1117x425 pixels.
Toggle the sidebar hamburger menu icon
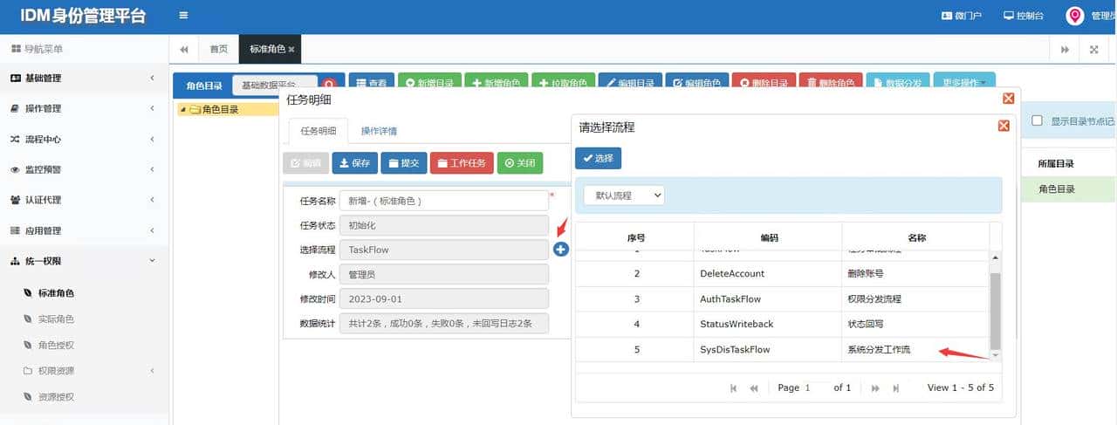tap(183, 16)
